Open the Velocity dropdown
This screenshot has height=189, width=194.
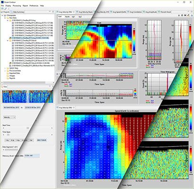pyautogui.click(x=9, y=117)
